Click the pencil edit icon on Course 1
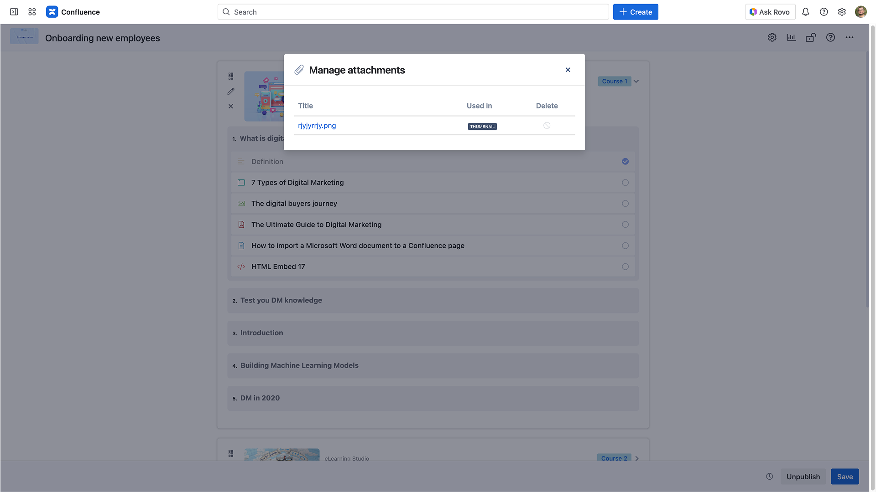The width and height of the screenshot is (876, 492). [x=231, y=92]
